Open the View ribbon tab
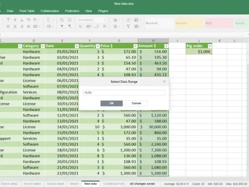 [x=89, y=11]
